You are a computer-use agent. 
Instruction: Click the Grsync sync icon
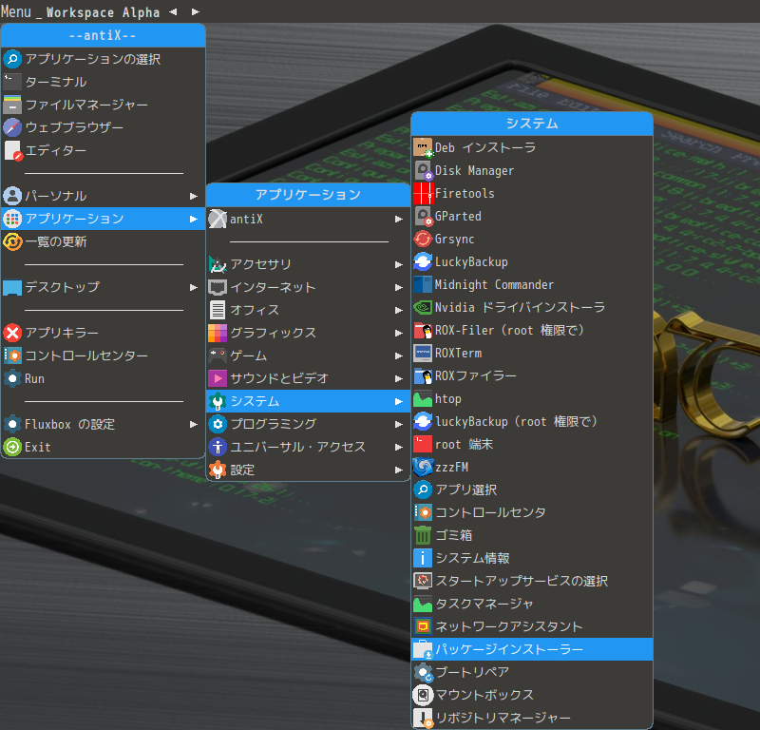[x=423, y=239]
